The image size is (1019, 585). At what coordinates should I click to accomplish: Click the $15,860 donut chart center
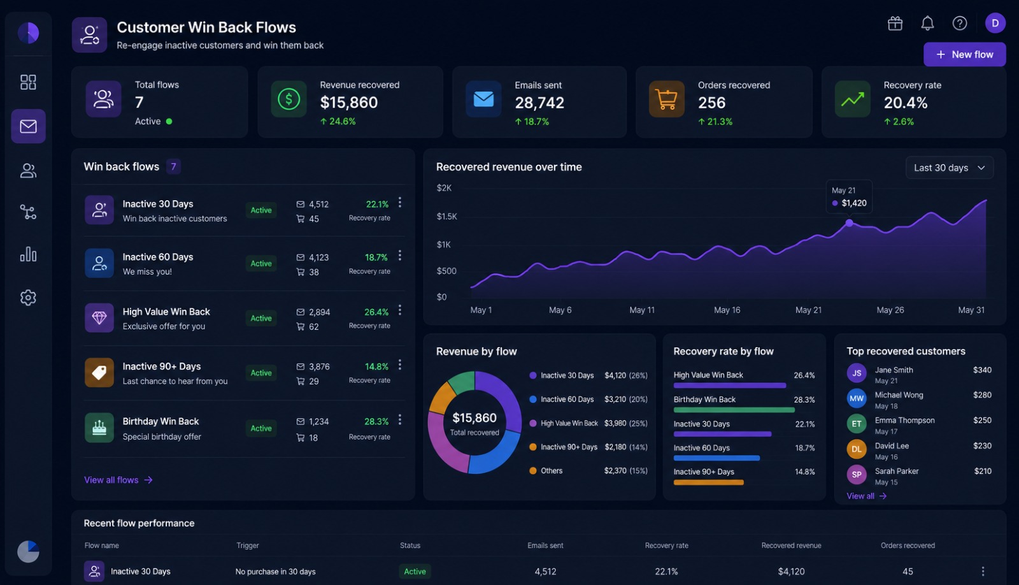pos(474,423)
